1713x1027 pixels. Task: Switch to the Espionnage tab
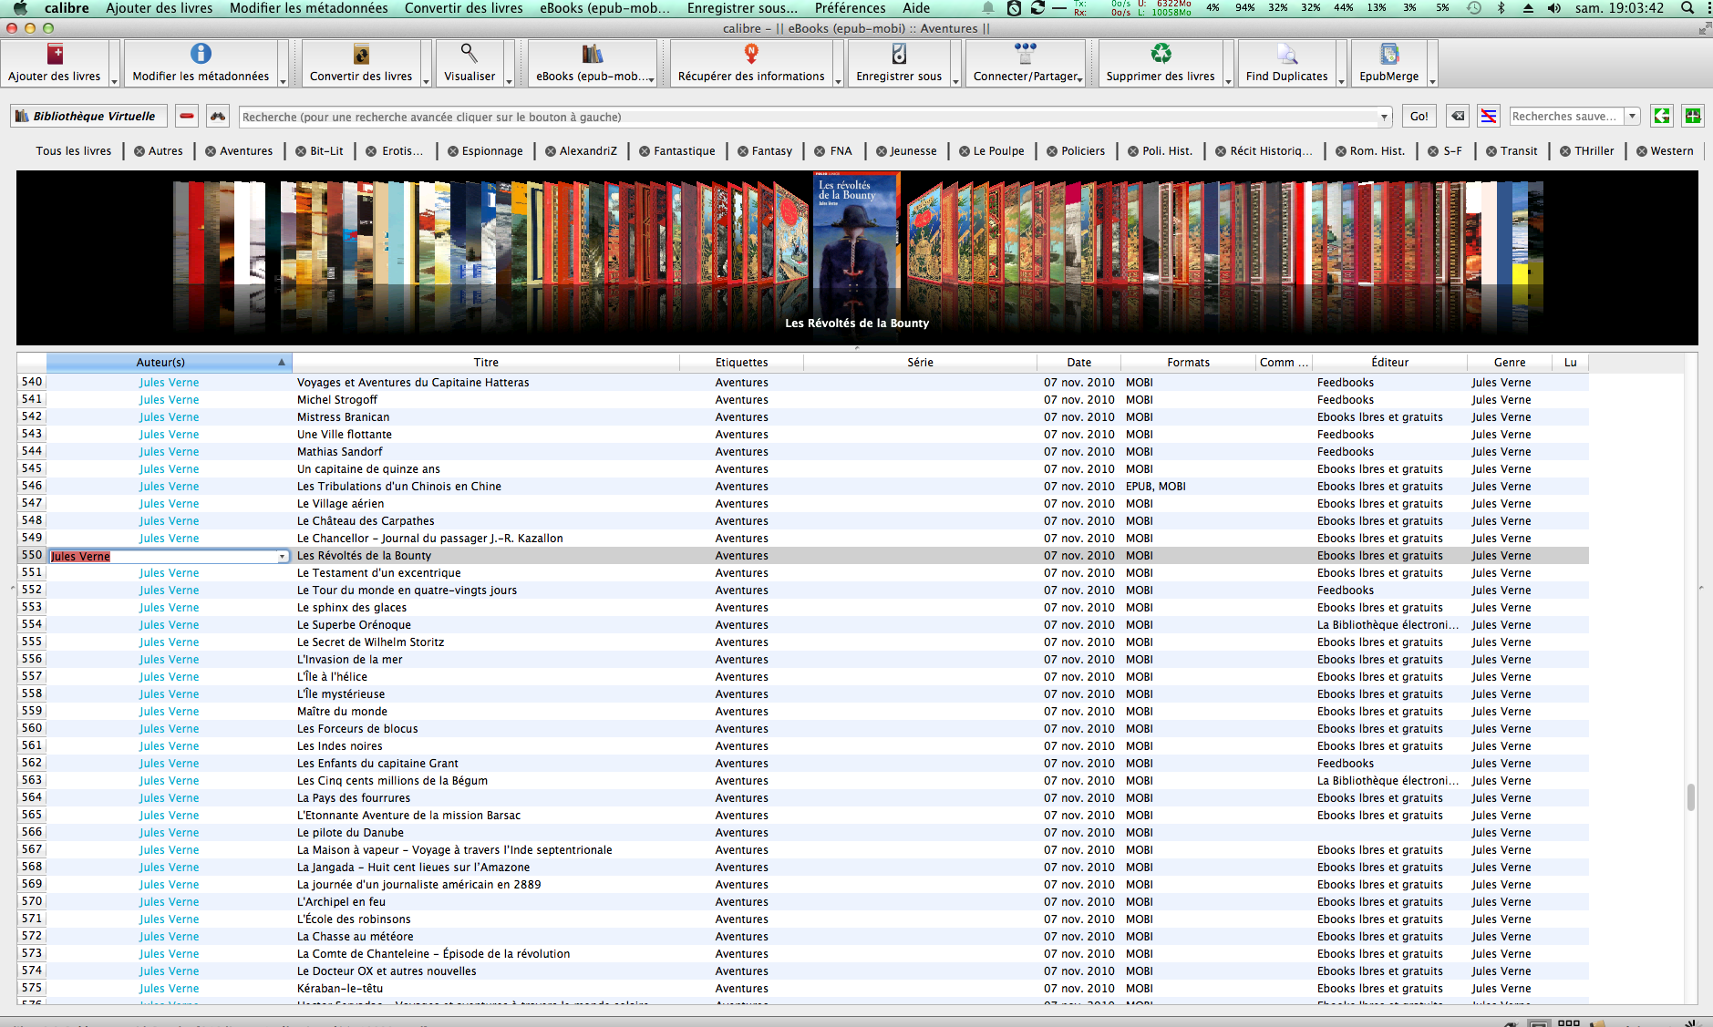click(492, 151)
